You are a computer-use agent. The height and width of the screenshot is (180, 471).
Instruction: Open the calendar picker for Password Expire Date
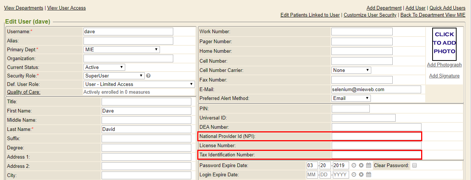pos(368,166)
